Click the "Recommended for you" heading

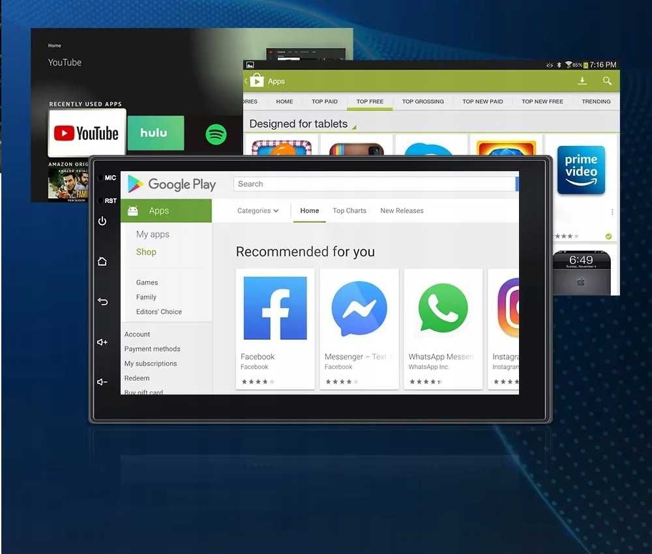(305, 252)
